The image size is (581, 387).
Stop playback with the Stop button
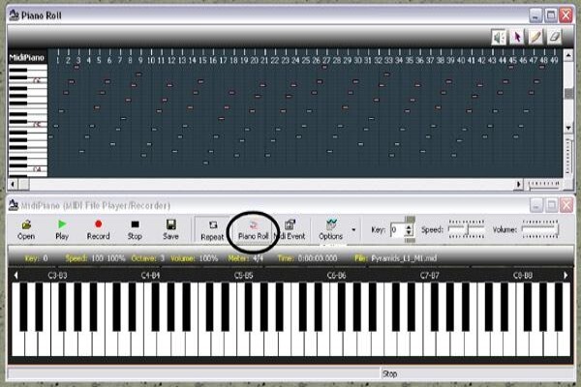point(135,229)
